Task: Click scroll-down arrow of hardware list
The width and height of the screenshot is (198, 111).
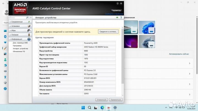Action: coord(122,95)
